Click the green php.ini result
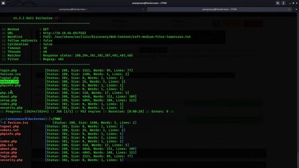 click(x=7, y=93)
